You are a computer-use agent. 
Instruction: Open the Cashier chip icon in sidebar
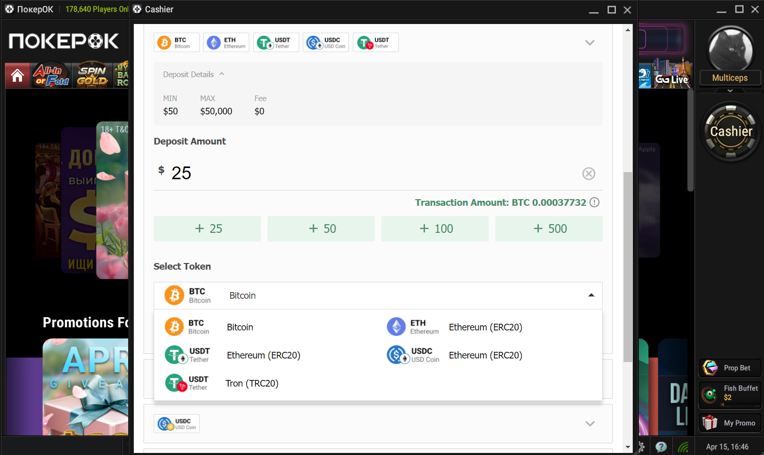730,132
